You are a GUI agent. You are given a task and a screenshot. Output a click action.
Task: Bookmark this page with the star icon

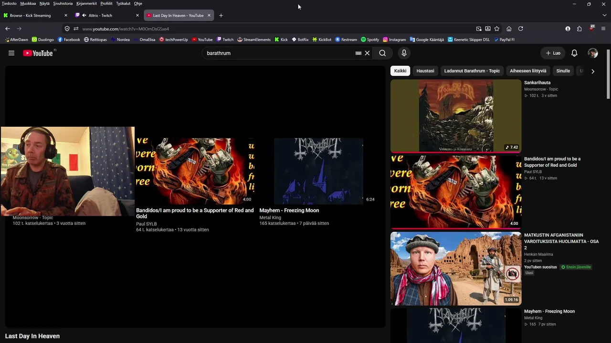pyautogui.click(x=497, y=29)
